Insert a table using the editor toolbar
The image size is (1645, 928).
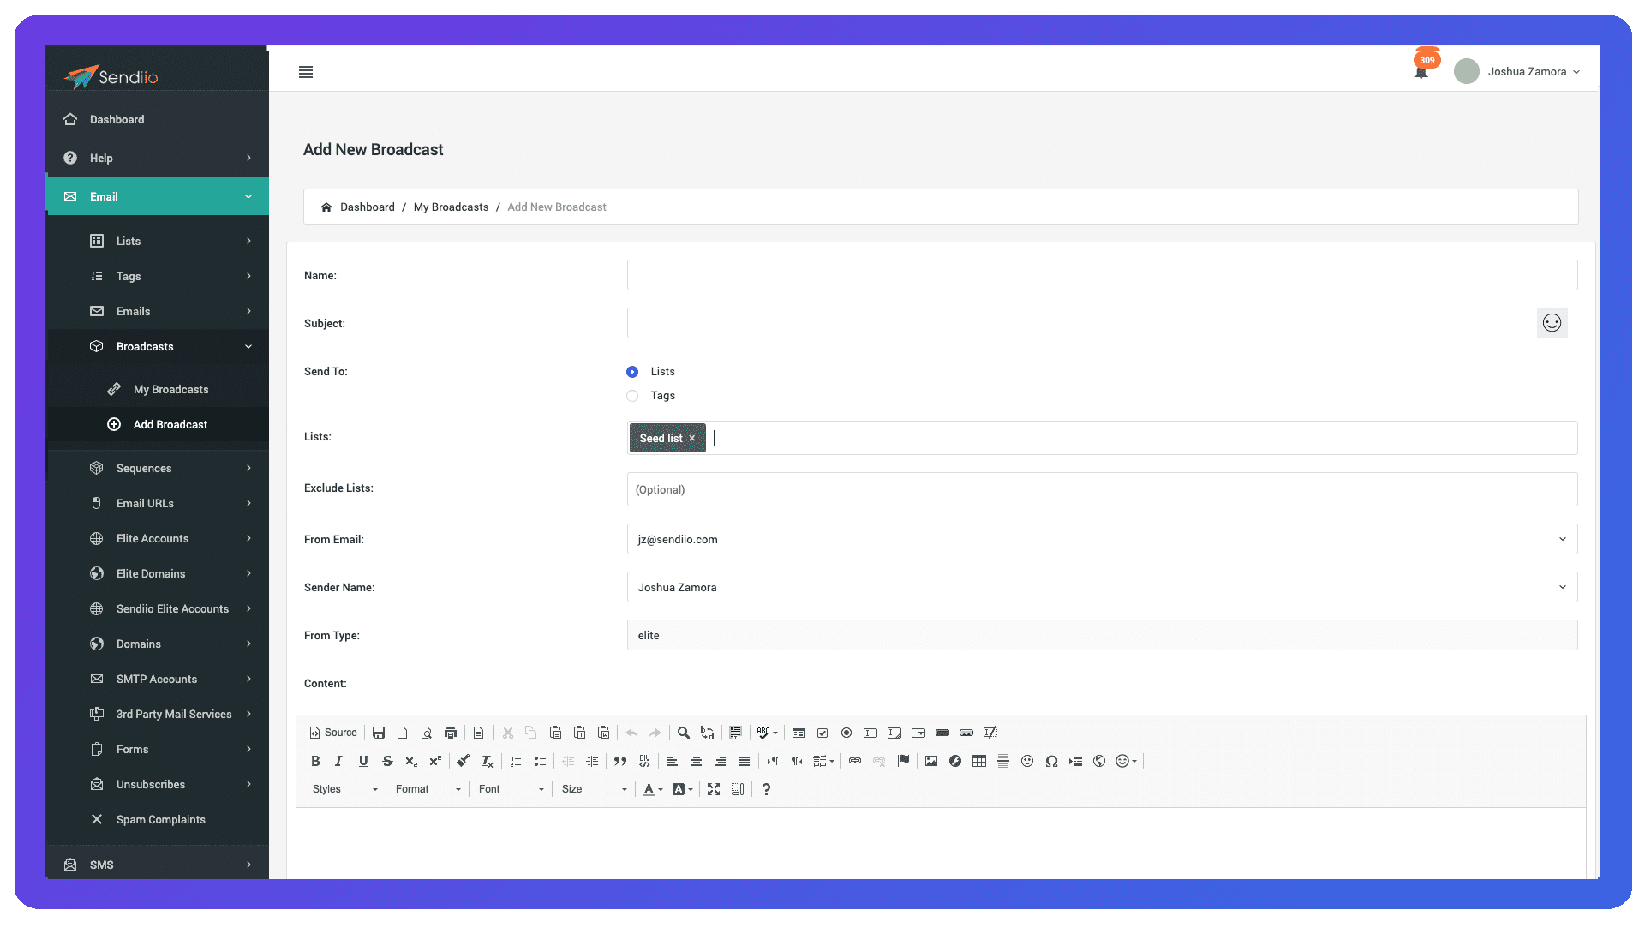click(979, 761)
